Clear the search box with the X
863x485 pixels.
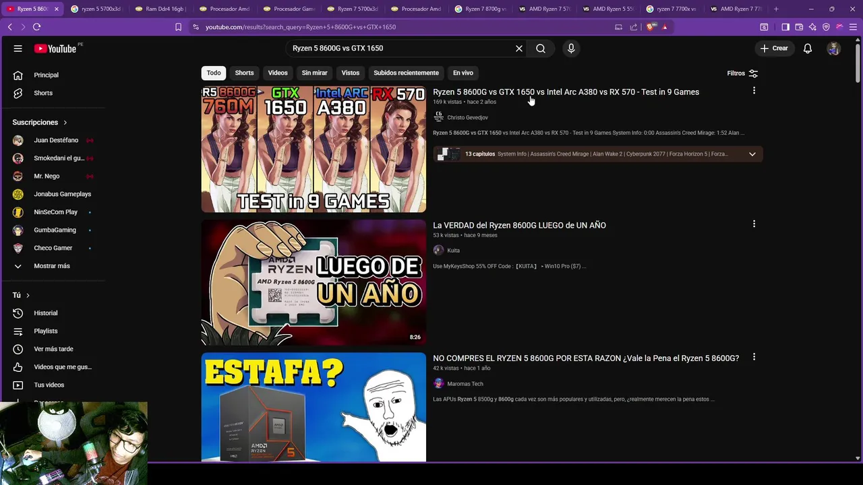coord(519,48)
